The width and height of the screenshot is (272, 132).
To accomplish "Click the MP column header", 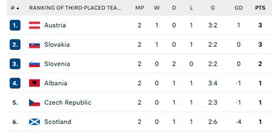I will click(140, 8).
